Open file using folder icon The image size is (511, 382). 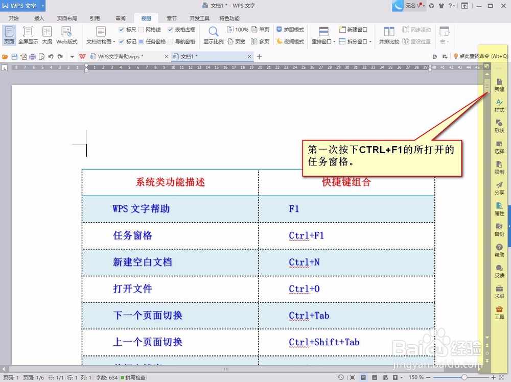pyautogui.click(x=5, y=57)
